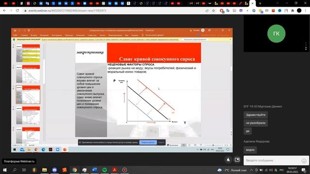Close the active webinar tab
310x174 pixels.
252,3
